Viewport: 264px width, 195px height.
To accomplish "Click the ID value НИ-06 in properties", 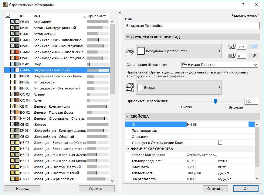I will point(192,125).
